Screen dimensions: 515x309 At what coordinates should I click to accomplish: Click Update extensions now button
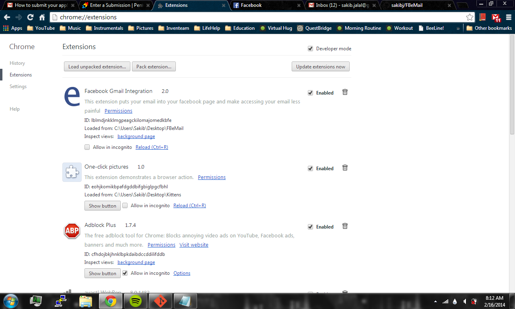(x=321, y=66)
